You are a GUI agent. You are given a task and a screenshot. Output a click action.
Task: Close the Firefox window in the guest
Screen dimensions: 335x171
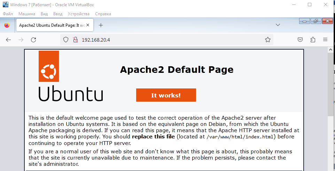coord(327,21)
